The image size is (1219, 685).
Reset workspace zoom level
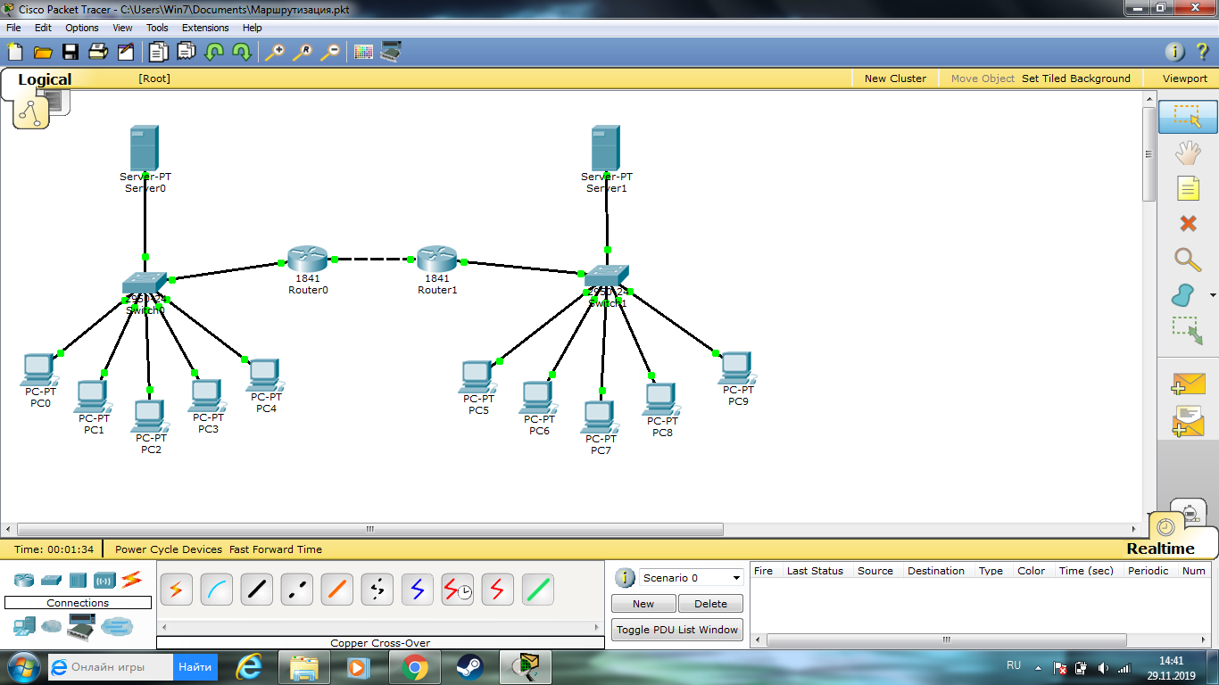[303, 52]
